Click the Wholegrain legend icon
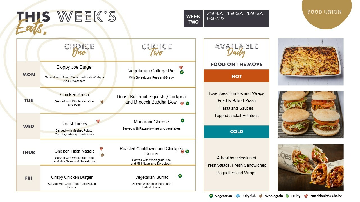The image size is (360, 202). tap(261, 196)
